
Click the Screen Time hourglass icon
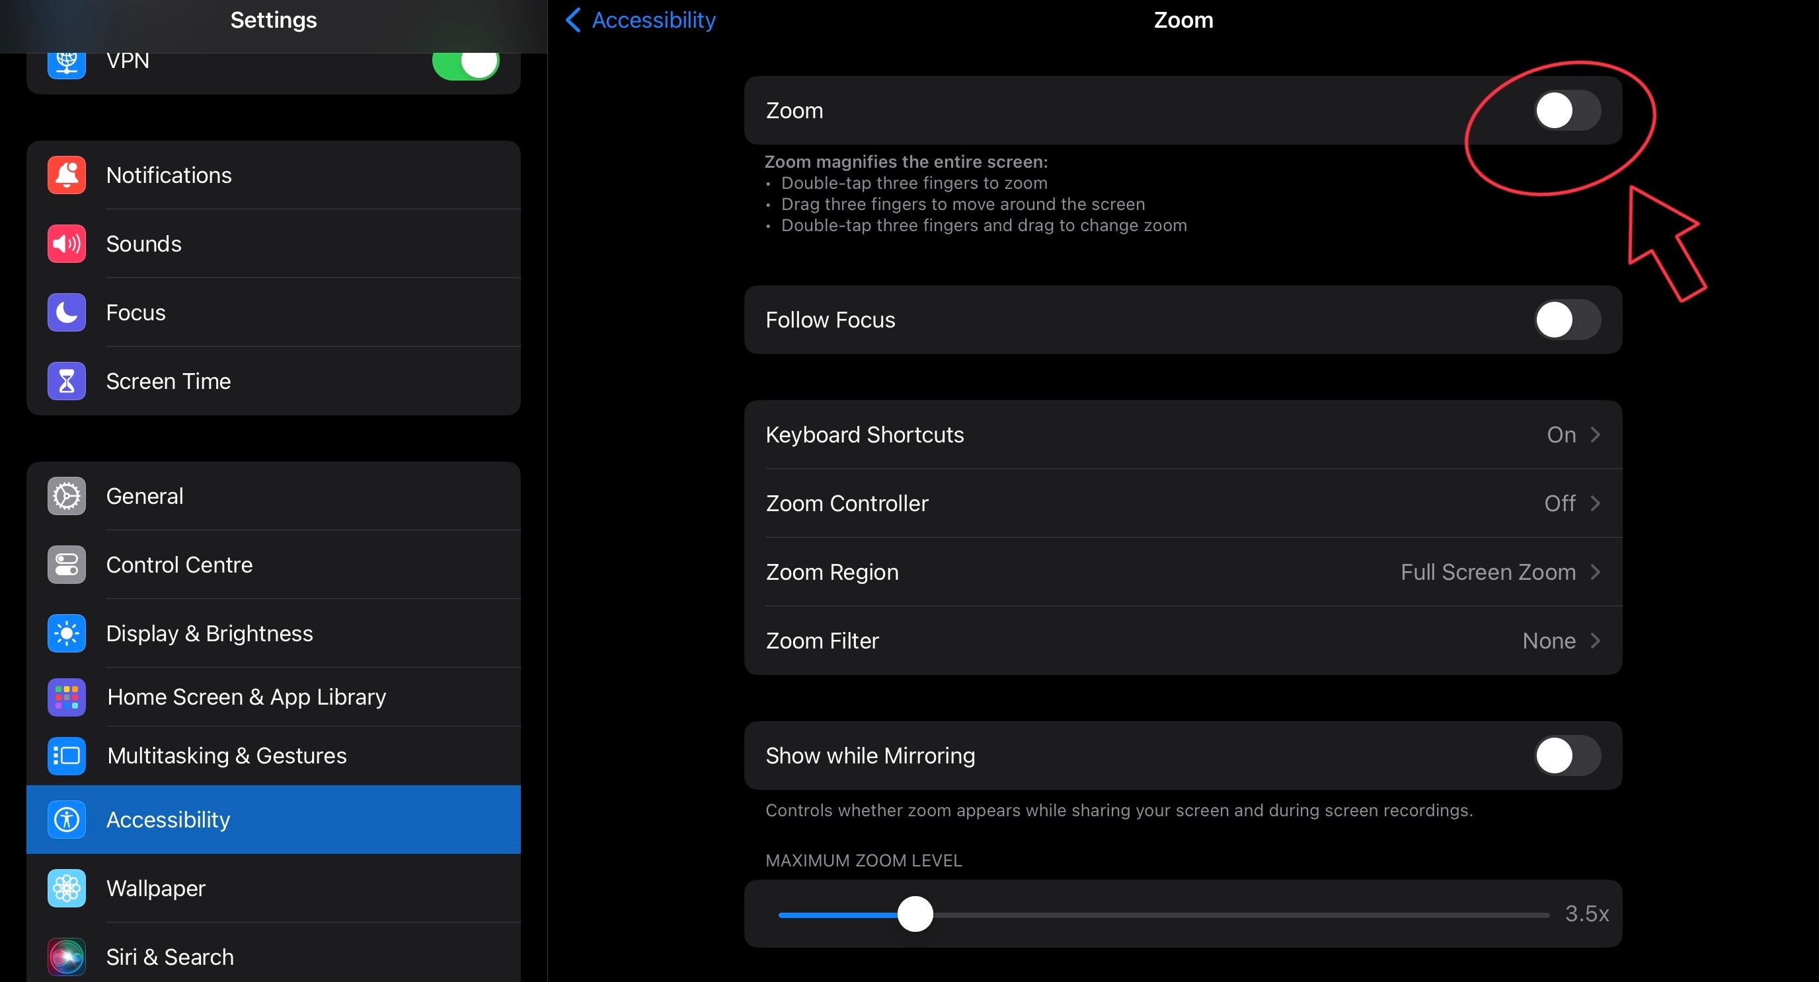[x=66, y=381]
